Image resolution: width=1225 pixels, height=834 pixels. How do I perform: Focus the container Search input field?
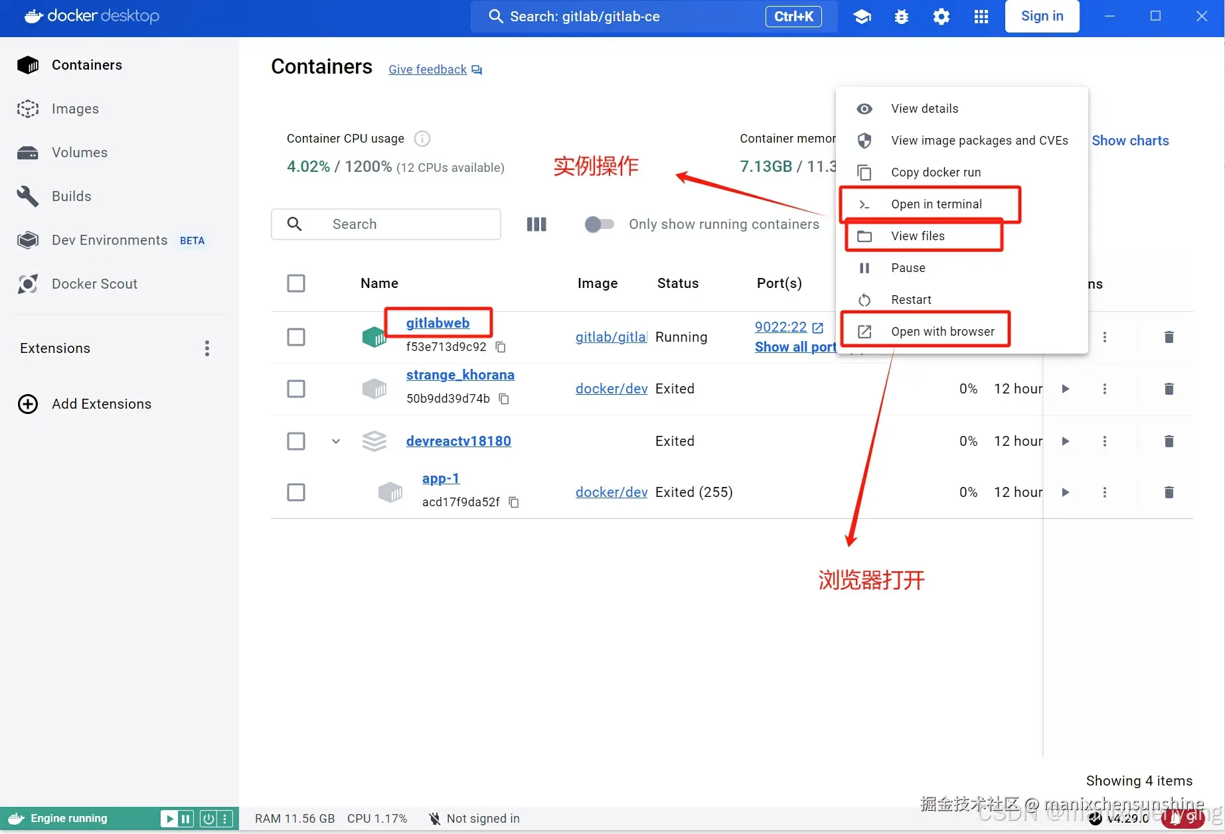[x=386, y=224]
